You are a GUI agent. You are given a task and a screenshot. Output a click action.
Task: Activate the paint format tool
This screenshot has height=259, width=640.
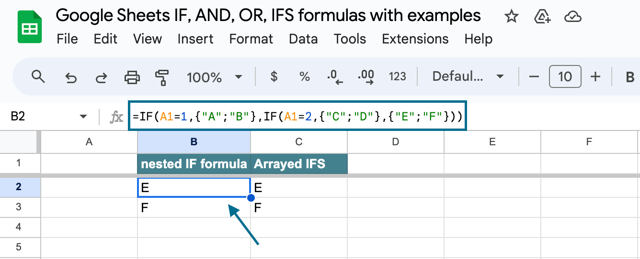tap(162, 77)
